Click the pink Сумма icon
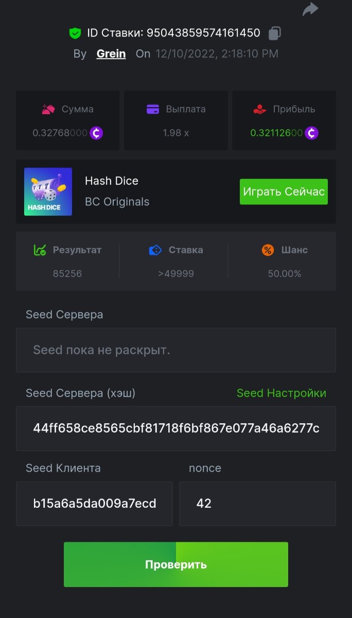 pyautogui.click(x=48, y=109)
